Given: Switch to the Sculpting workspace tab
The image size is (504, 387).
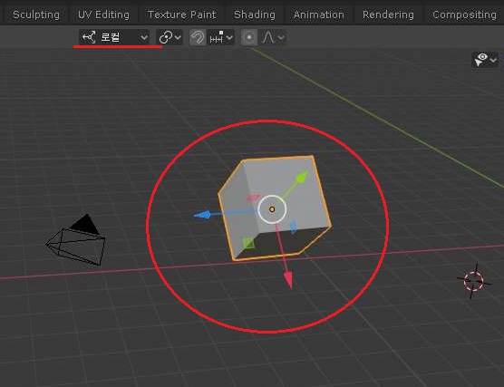Looking at the screenshot, I should [36, 15].
